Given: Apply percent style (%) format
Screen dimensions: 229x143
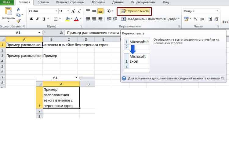Looking at the screenshot, I should pyautogui.click(x=195, y=19).
